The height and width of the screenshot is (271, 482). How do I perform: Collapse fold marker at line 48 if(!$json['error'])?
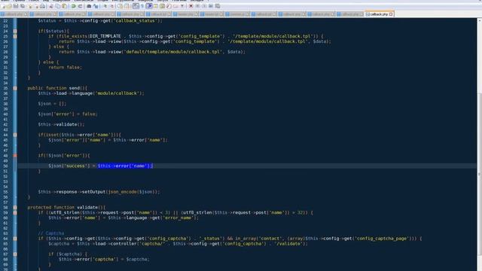pyautogui.click(x=15, y=156)
